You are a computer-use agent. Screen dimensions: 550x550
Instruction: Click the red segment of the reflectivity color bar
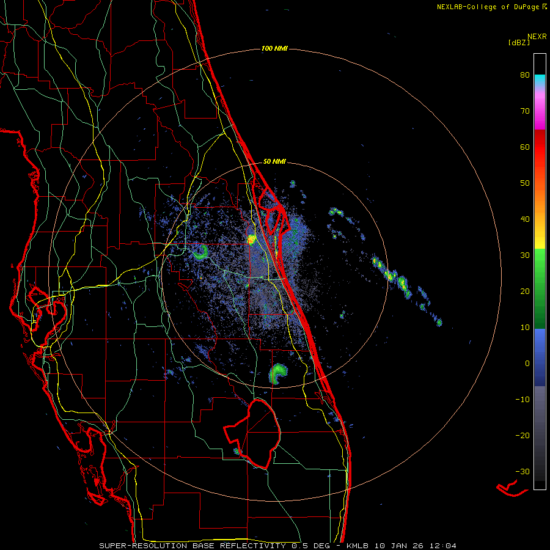[540, 147]
